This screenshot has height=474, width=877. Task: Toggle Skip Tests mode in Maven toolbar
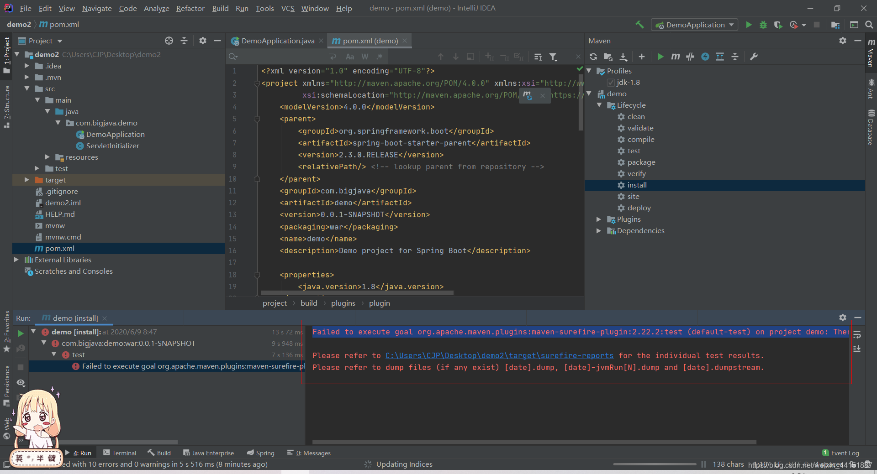pos(705,57)
